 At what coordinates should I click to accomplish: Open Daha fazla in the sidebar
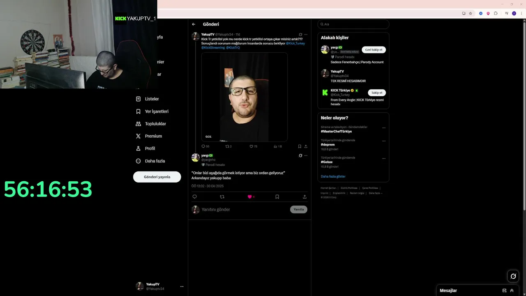150,161
